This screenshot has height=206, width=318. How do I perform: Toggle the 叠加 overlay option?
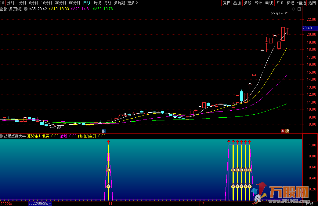coord(237,3)
